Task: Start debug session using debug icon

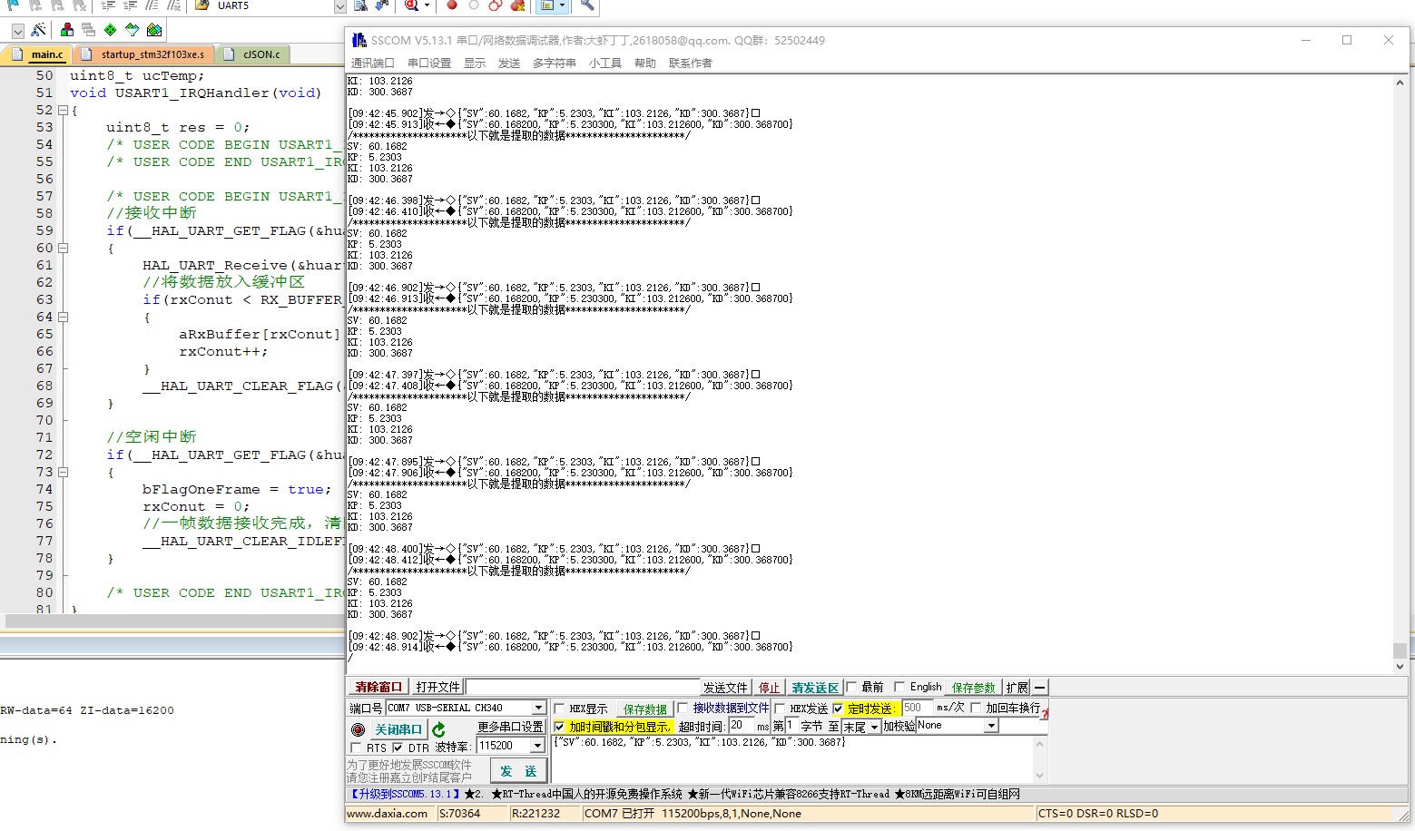Action: point(410,6)
